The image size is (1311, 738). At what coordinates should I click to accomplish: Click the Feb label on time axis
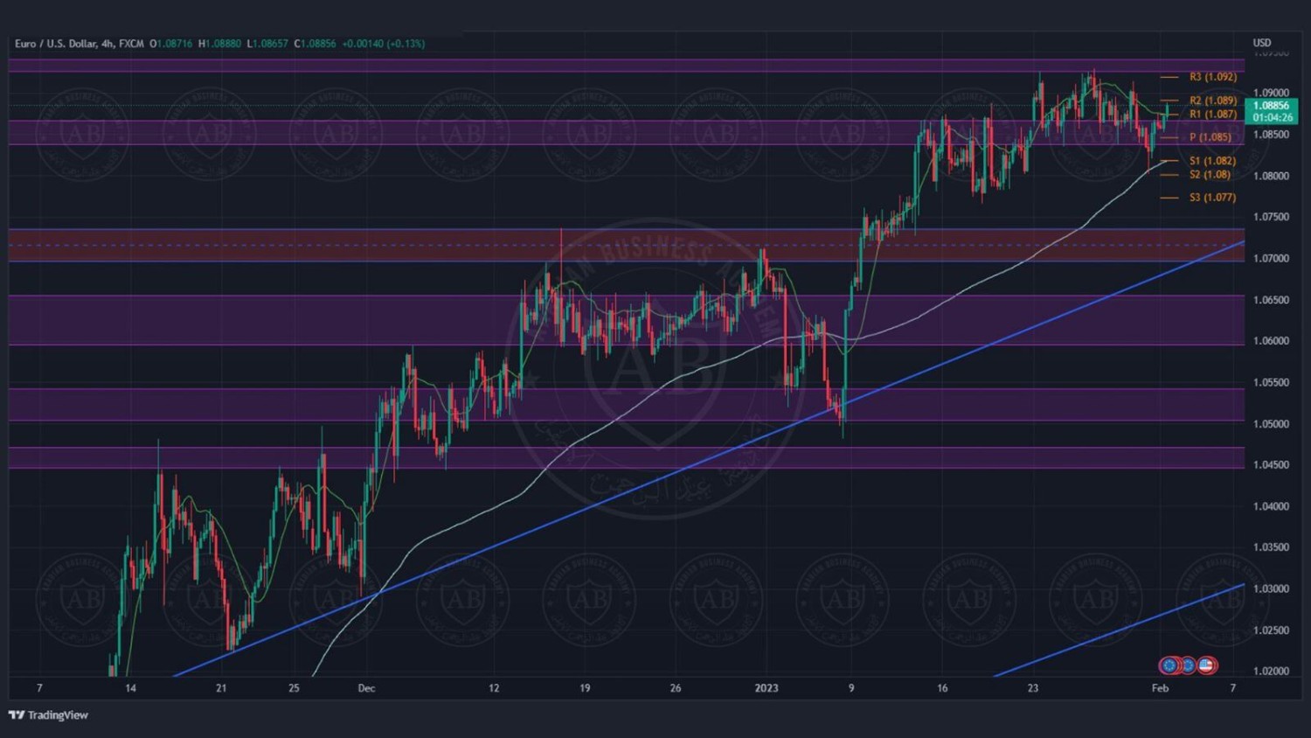[x=1160, y=688]
